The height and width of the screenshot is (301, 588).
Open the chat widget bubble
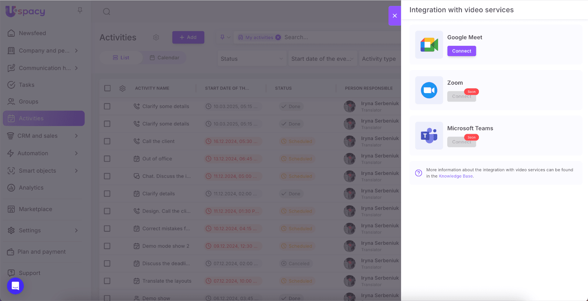tap(15, 286)
